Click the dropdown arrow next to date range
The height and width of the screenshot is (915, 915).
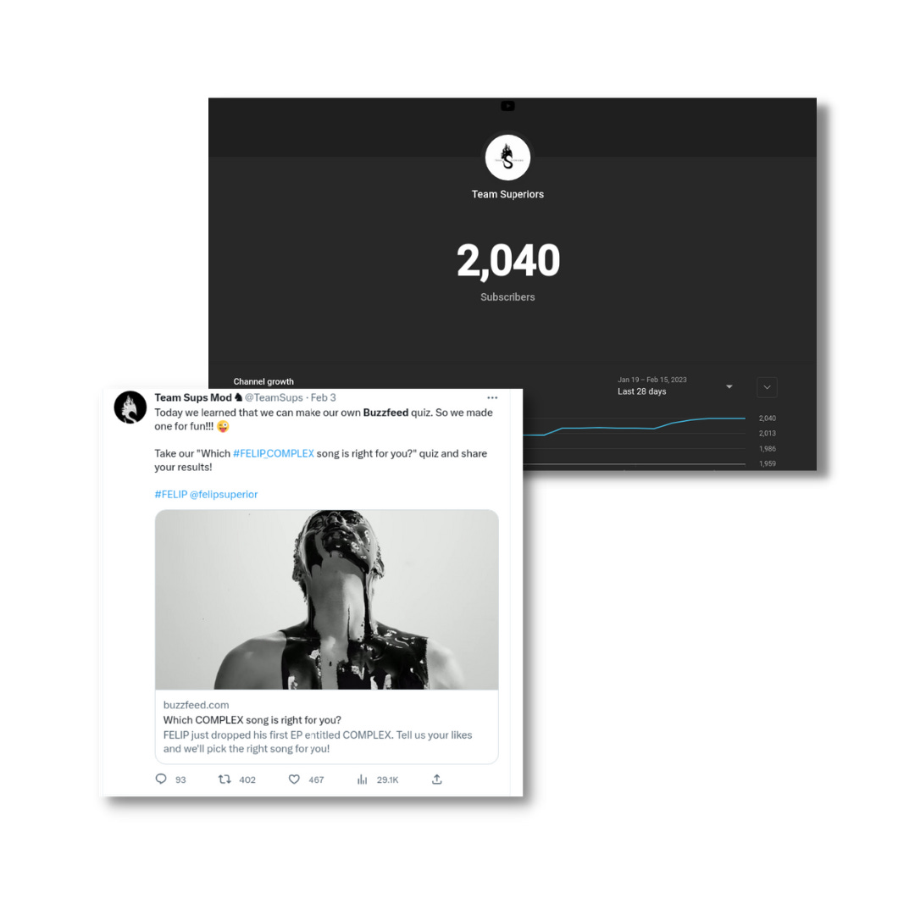(729, 387)
